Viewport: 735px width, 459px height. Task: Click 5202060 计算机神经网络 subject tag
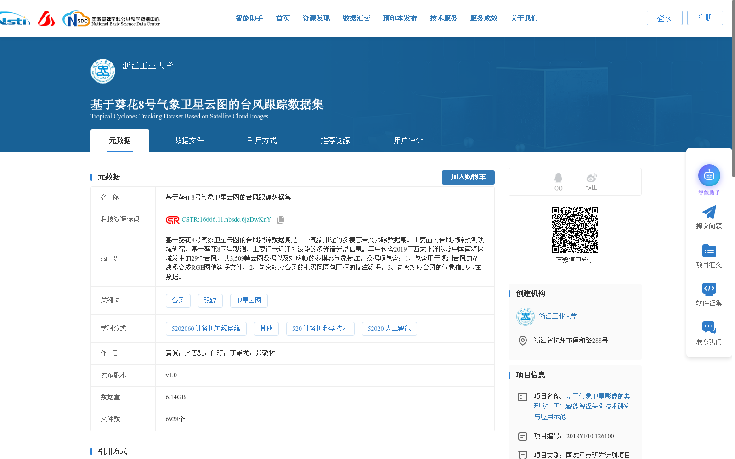pyautogui.click(x=206, y=329)
